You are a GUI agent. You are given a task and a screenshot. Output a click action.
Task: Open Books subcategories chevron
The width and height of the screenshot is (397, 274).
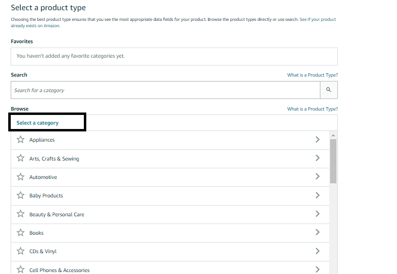[318, 232]
